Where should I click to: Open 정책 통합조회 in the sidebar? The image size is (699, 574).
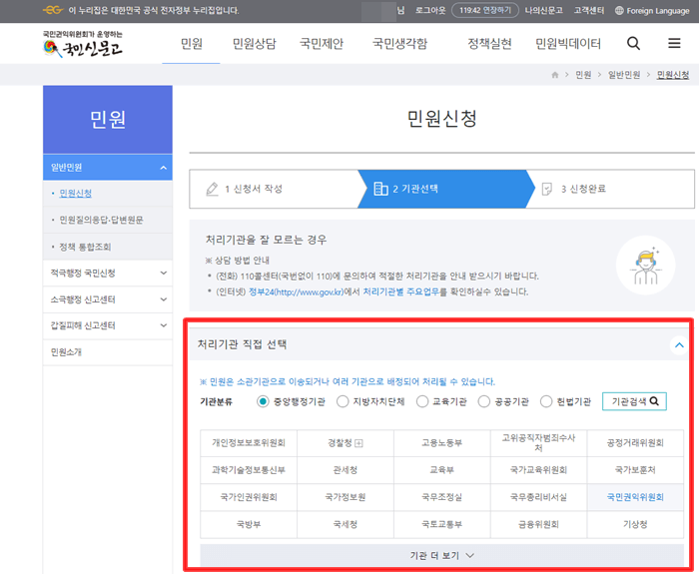point(85,247)
